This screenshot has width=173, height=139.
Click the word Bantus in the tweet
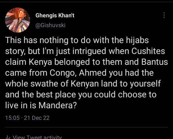155,62
